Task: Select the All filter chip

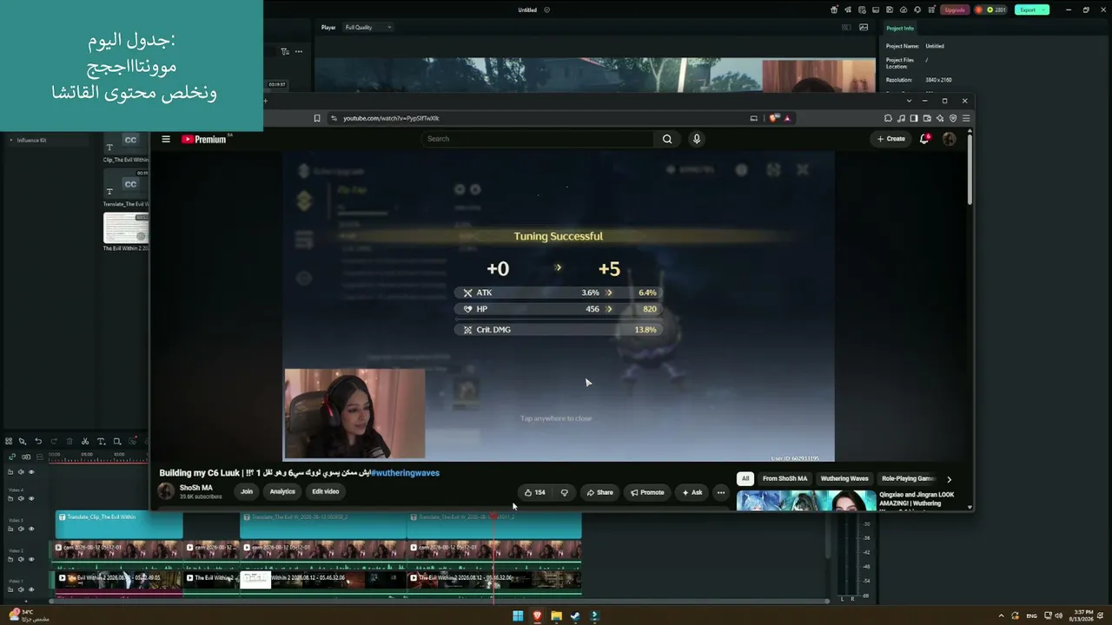Action: (x=745, y=478)
